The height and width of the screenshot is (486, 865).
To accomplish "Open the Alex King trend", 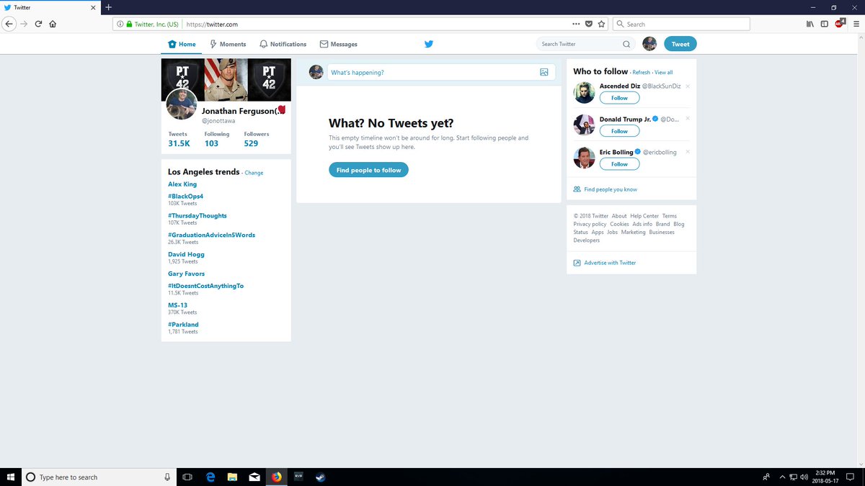I will 182,184.
